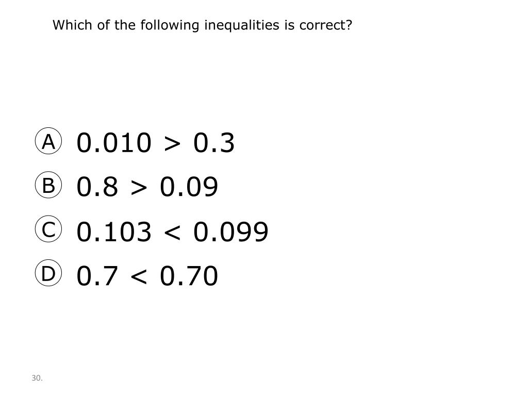Click the number 0.3 in option A
The width and height of the screenshot is (528, 396).
pyautogui.click(x=214, y=143)
